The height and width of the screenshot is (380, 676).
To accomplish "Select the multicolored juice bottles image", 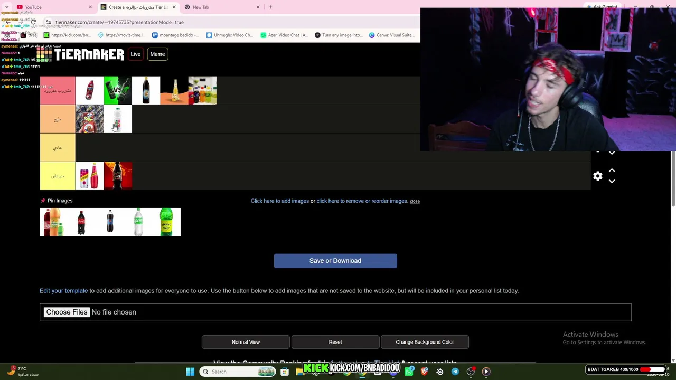I will [x=202, y=90].
